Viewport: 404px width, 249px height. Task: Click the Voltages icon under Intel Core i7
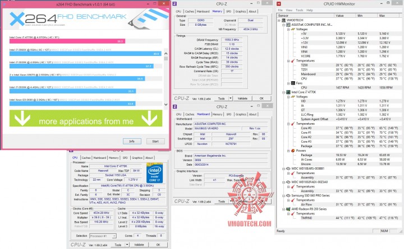point(293,97)
